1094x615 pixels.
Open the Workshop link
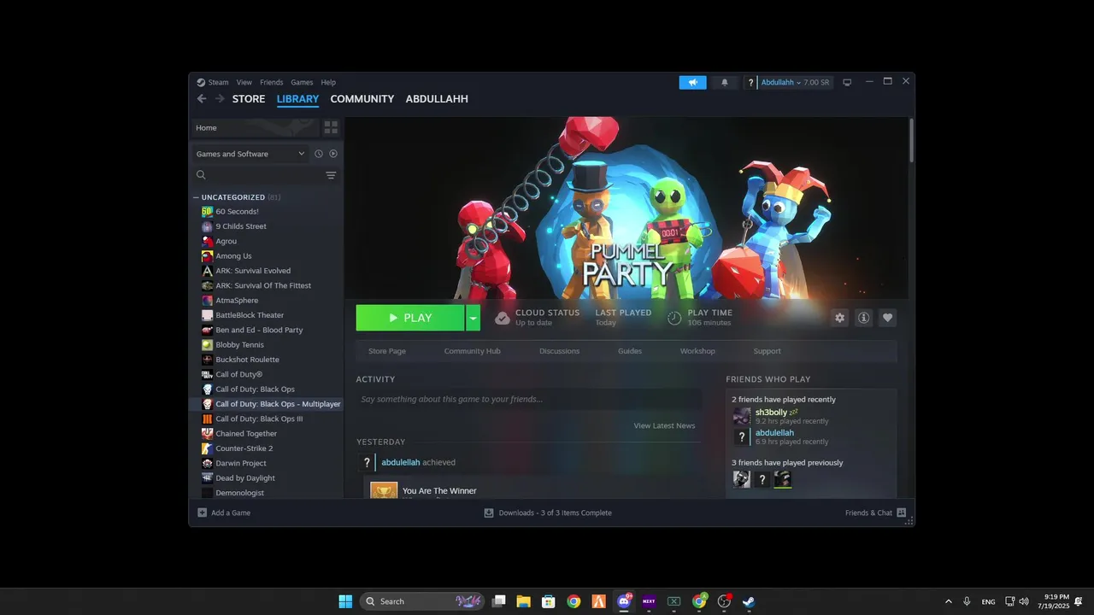tap(697, 351)
